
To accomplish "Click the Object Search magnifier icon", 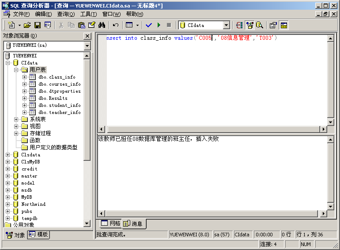I will (260, 25).
